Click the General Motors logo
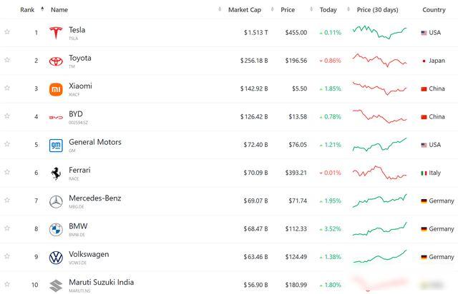Viewport: 458px width, 294px height. point(56,146)
